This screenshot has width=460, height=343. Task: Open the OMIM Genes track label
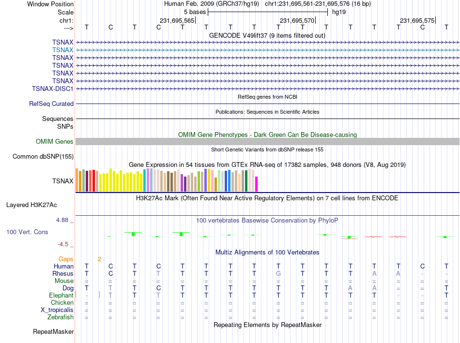click(x=55, y=142)
